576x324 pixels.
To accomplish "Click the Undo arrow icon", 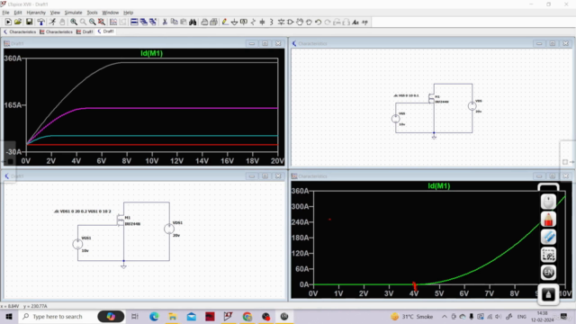I will pos(318,22).
